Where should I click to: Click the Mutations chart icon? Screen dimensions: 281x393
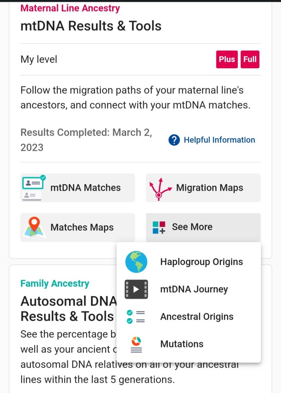[136, 344]
